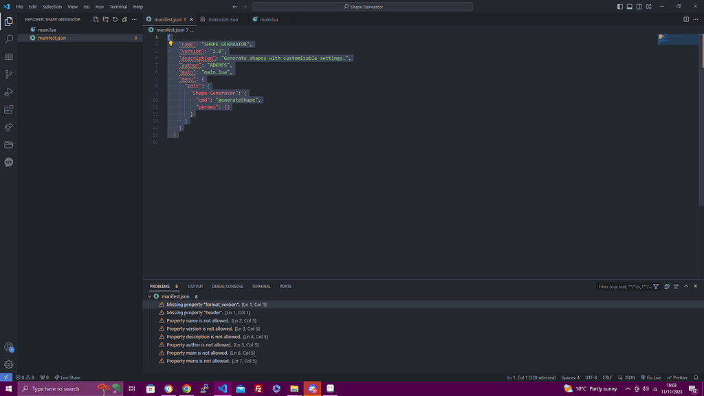This screenshot has height=396, width=704.
Task: Open the Extensions view
Action: tap(8, 109)
